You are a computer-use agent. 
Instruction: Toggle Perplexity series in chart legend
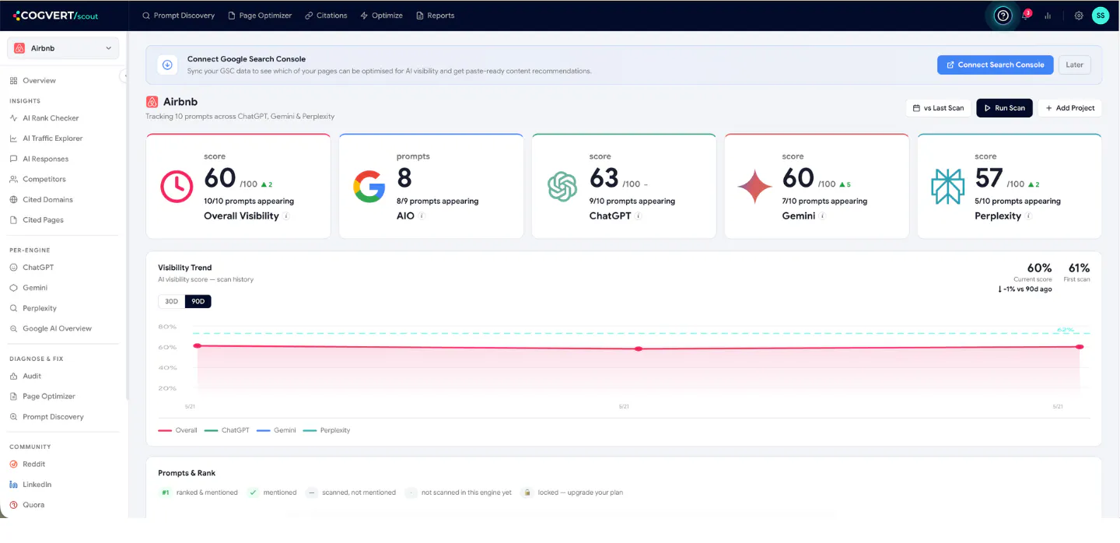327,430
